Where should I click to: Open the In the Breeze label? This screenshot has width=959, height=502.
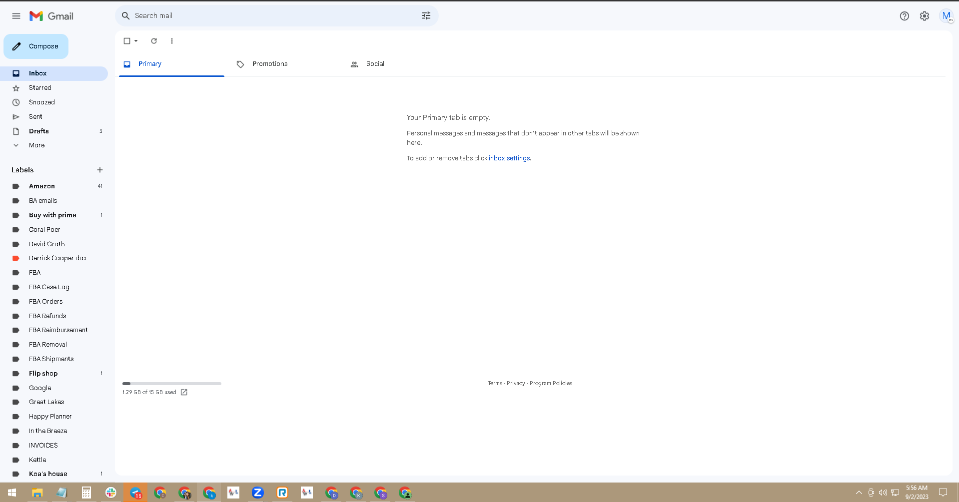(x=54, y=431)
